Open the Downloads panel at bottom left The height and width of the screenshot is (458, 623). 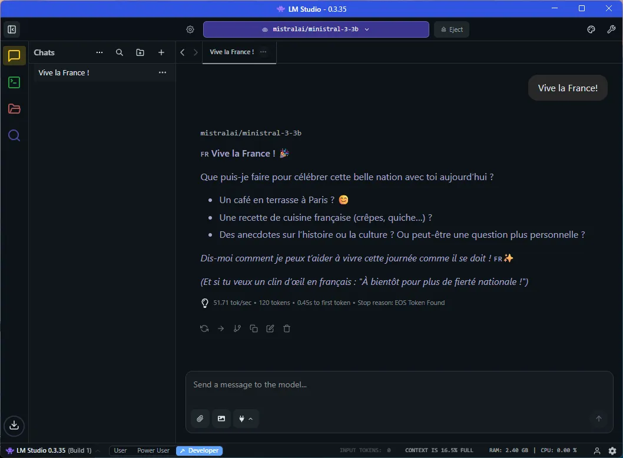14,425
